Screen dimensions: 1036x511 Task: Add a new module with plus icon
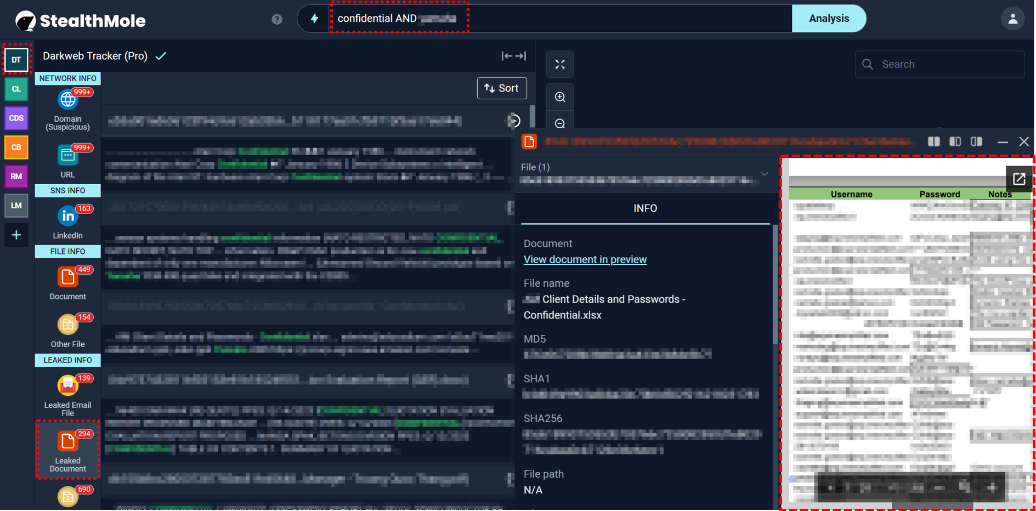coord(16,235)
